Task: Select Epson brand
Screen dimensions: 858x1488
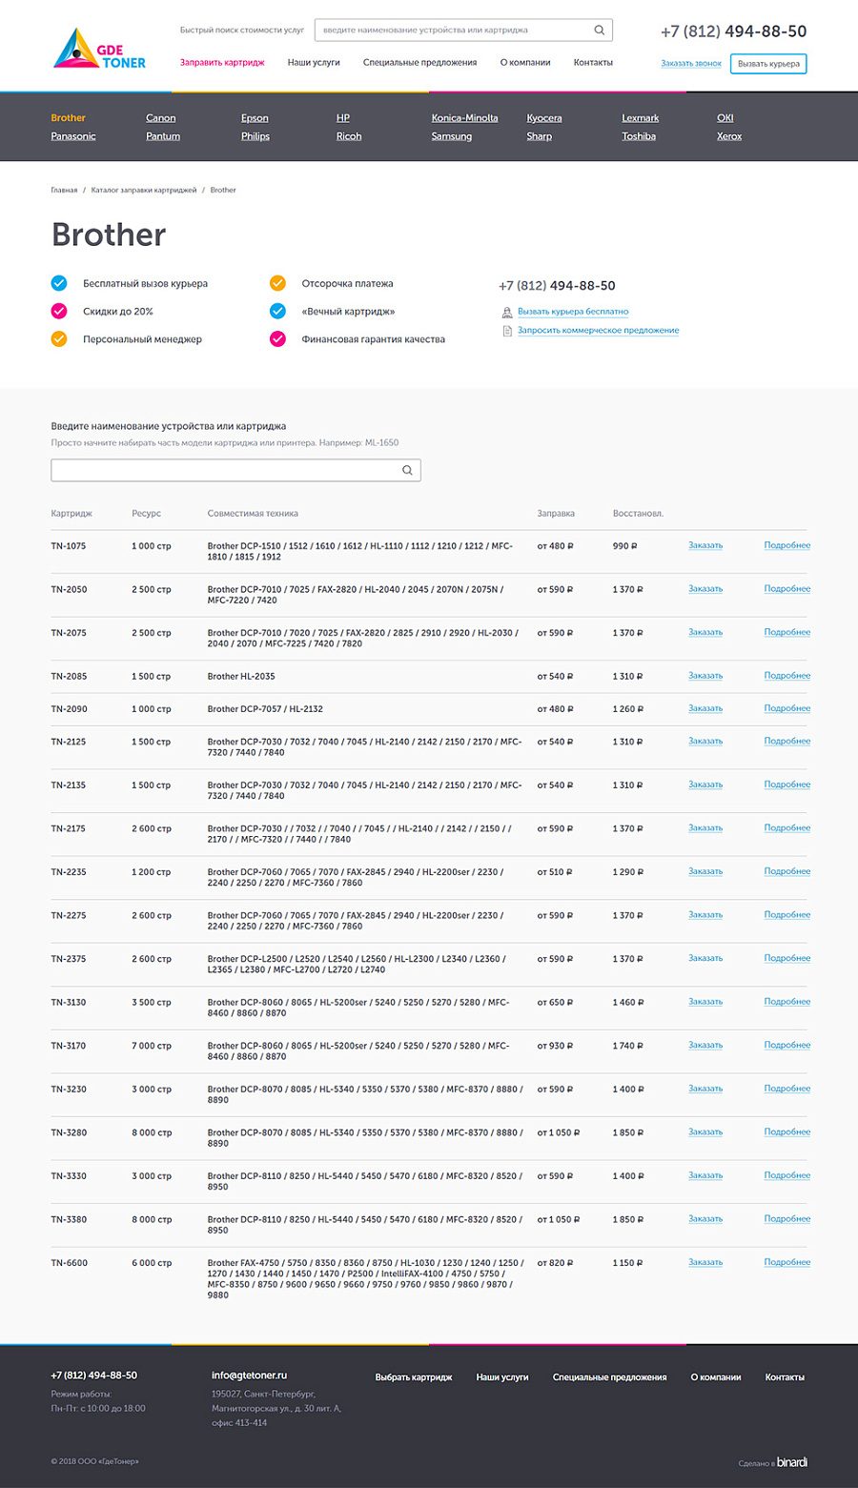Action: tap(255, 118)
